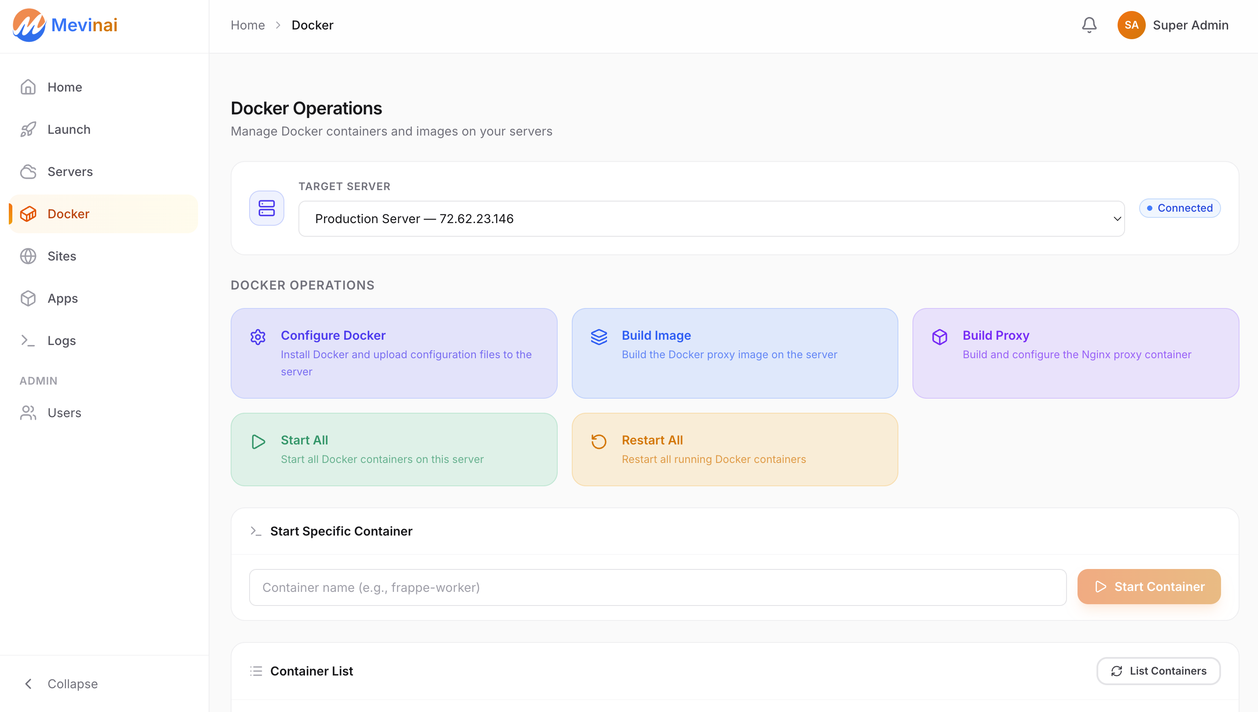The width and height of the screenshot is (1258, 712).
Task: Click the Apps icon in sidebar
Action: pos(28,298)
